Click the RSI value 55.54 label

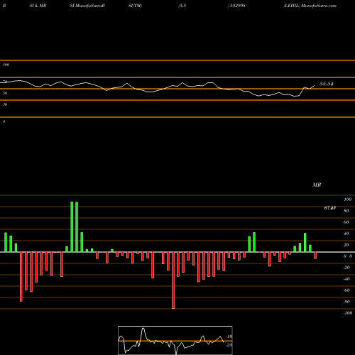coord(327,84)
